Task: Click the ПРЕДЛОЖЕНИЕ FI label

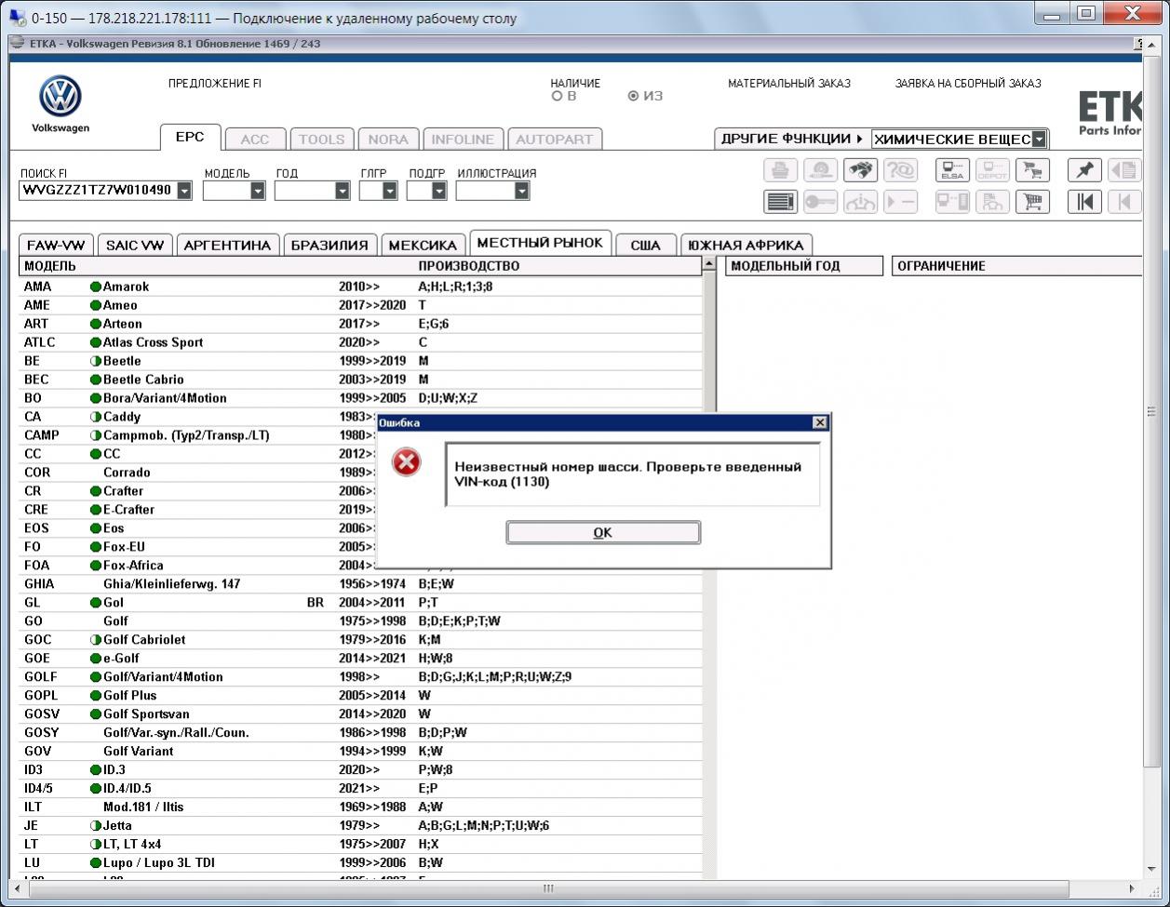Action: [215, 84]
